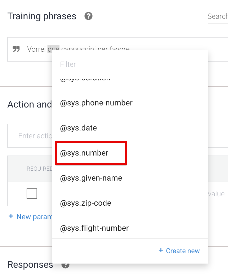Tick the REQUIRED checkbox in the parameter row

[x=32, y=194]
